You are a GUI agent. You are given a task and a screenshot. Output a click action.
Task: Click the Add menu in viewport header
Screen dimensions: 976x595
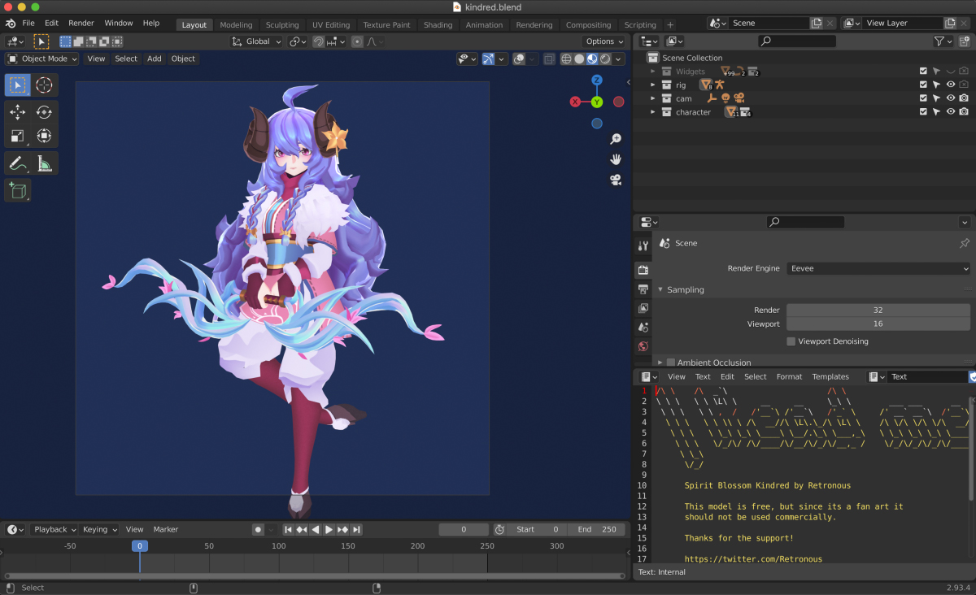(155, 59)
